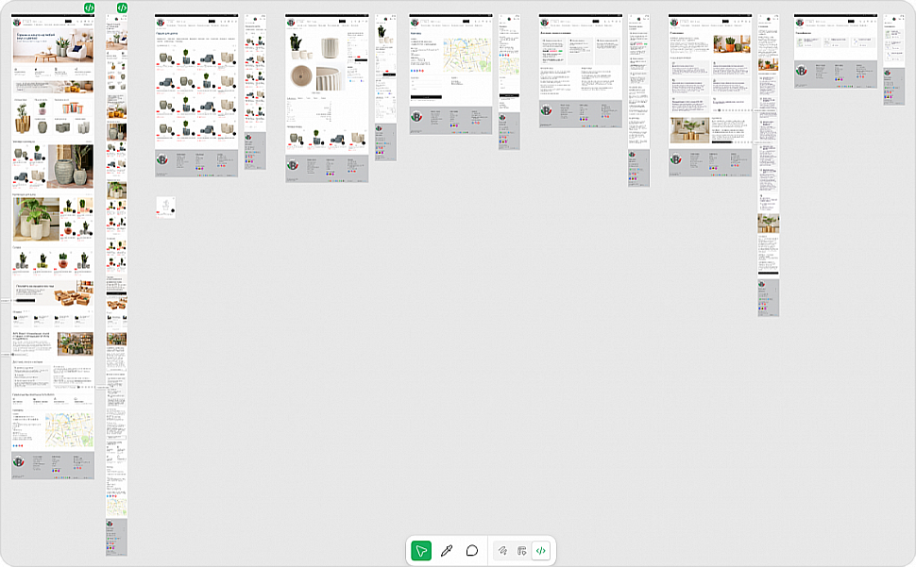
Task: Switch to Draw mode with squiggle icon
Action: tap(503, 550)
